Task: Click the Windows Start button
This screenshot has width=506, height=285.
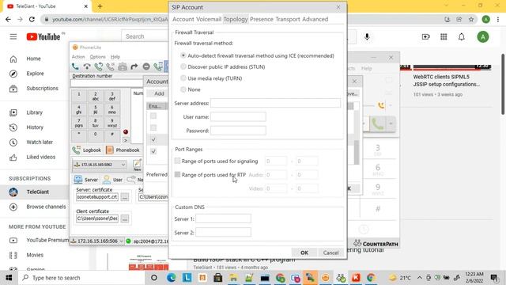Action: pyautogui.click(x=9, y=278)
